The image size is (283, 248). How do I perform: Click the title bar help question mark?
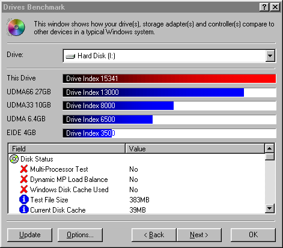(x=264, y=7)
